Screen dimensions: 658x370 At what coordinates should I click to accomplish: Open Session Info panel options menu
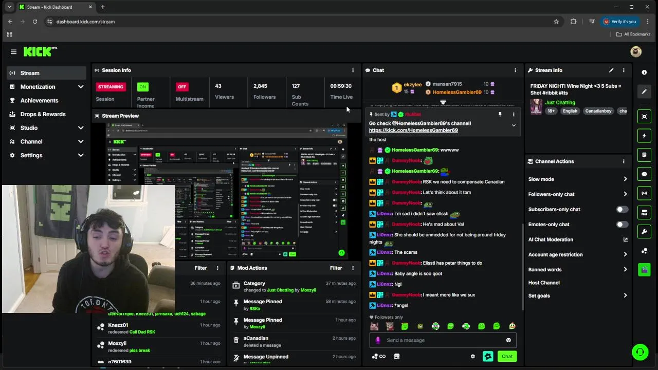353,70
